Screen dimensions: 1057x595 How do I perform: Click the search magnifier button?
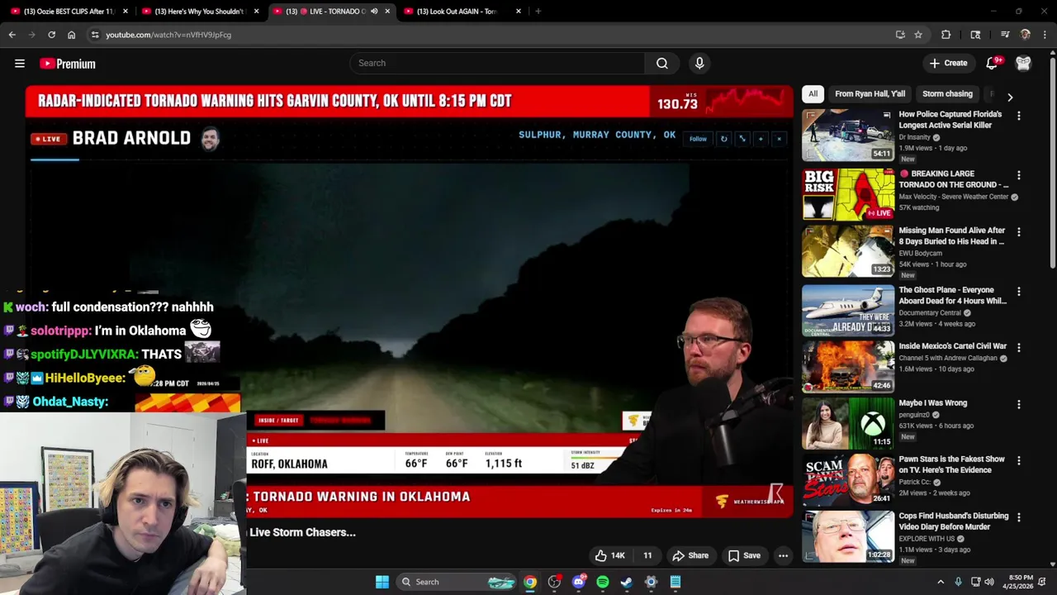tap(662, 63)
